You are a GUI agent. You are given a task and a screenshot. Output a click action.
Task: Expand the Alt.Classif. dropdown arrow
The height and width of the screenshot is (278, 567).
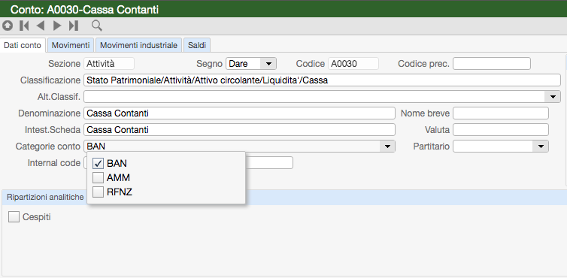click(x=553, y=96)
